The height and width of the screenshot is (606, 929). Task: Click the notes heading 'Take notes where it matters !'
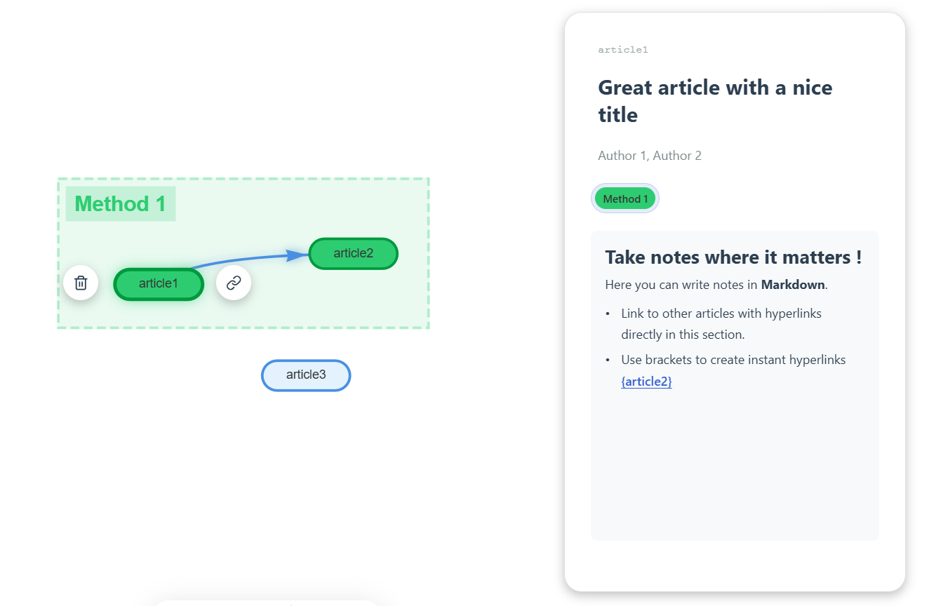(x=733, y=257)
